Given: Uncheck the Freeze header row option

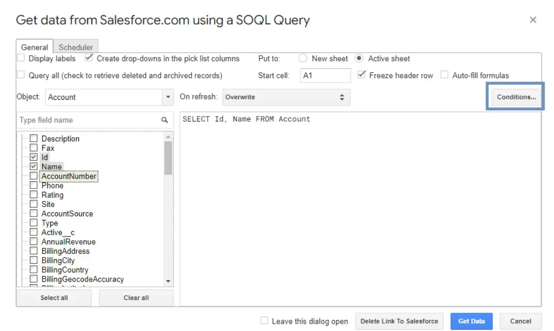Looking at the screenshot, I should click(x=361, y=75).
